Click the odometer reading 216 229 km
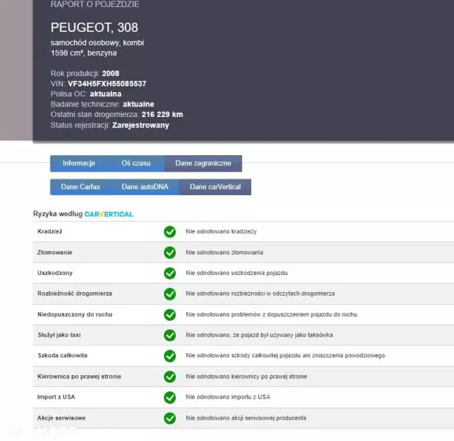Screen dimensions: 454x441 162,114
